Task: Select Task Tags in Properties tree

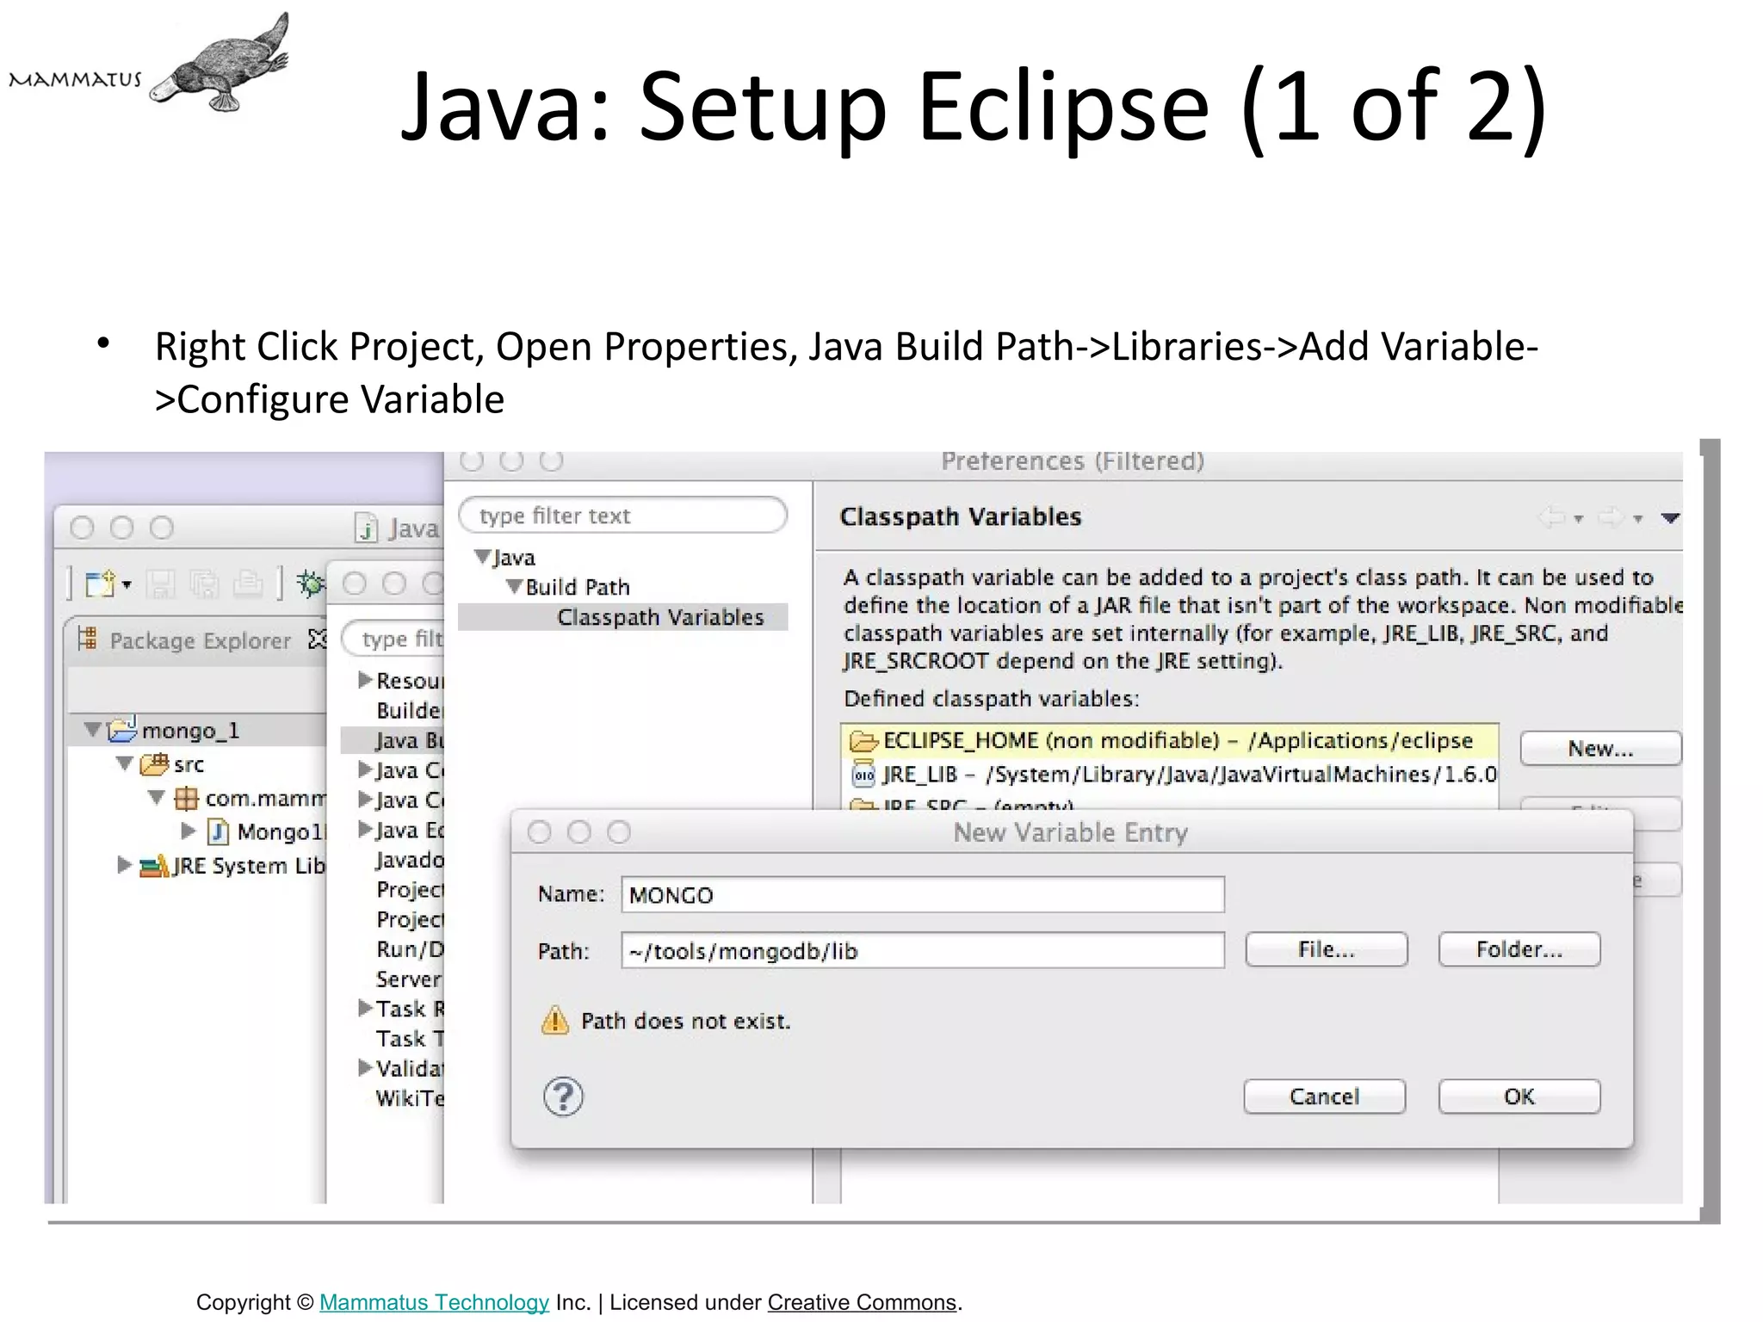Action: click(409, 1039)
